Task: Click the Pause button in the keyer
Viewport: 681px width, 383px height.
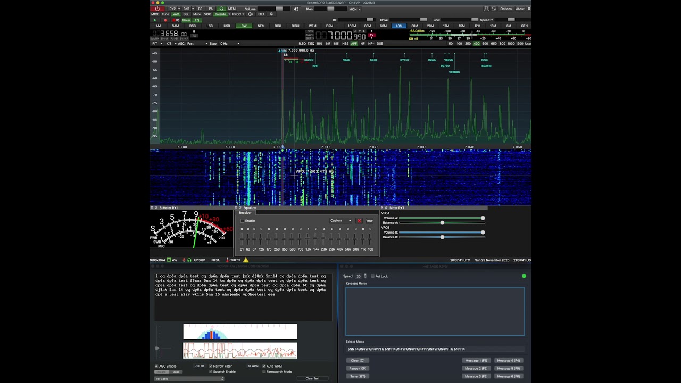Action: tap(358, 368)
